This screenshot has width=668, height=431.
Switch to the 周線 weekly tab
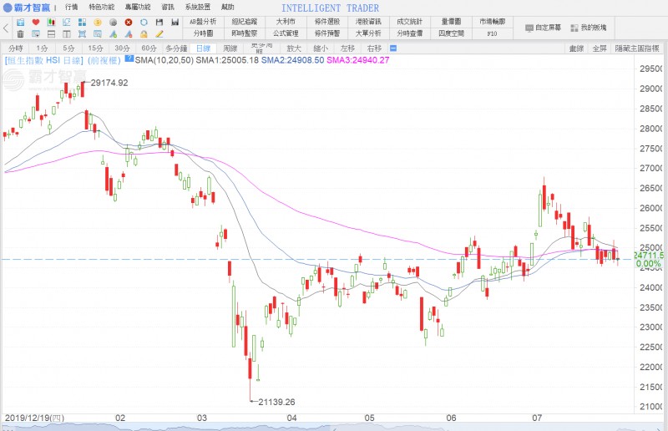click(x=230, y=48)
